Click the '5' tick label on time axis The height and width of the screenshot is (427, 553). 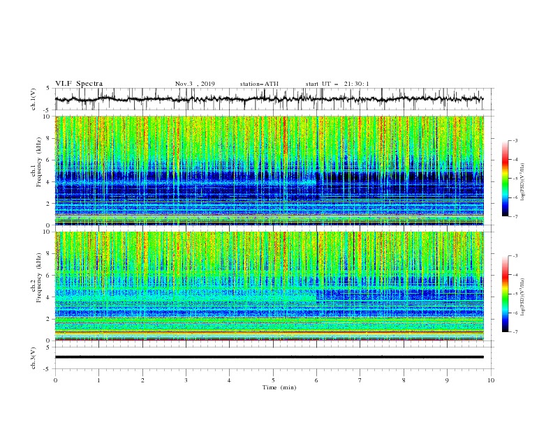(x=273, y=380)
